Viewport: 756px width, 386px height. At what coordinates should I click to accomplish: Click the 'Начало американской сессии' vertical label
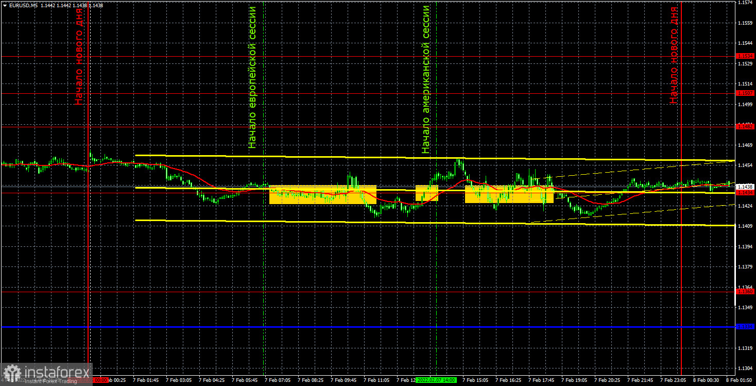click(x=425, y=80)
